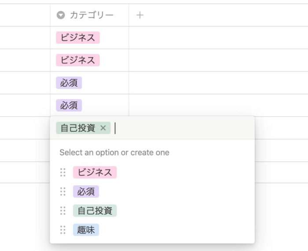Select 必須 option in dropdown list
Screen dimensions: 308x251
86,192
